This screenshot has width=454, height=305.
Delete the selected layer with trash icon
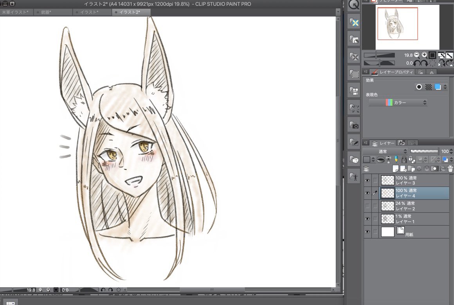coord(450,169)
